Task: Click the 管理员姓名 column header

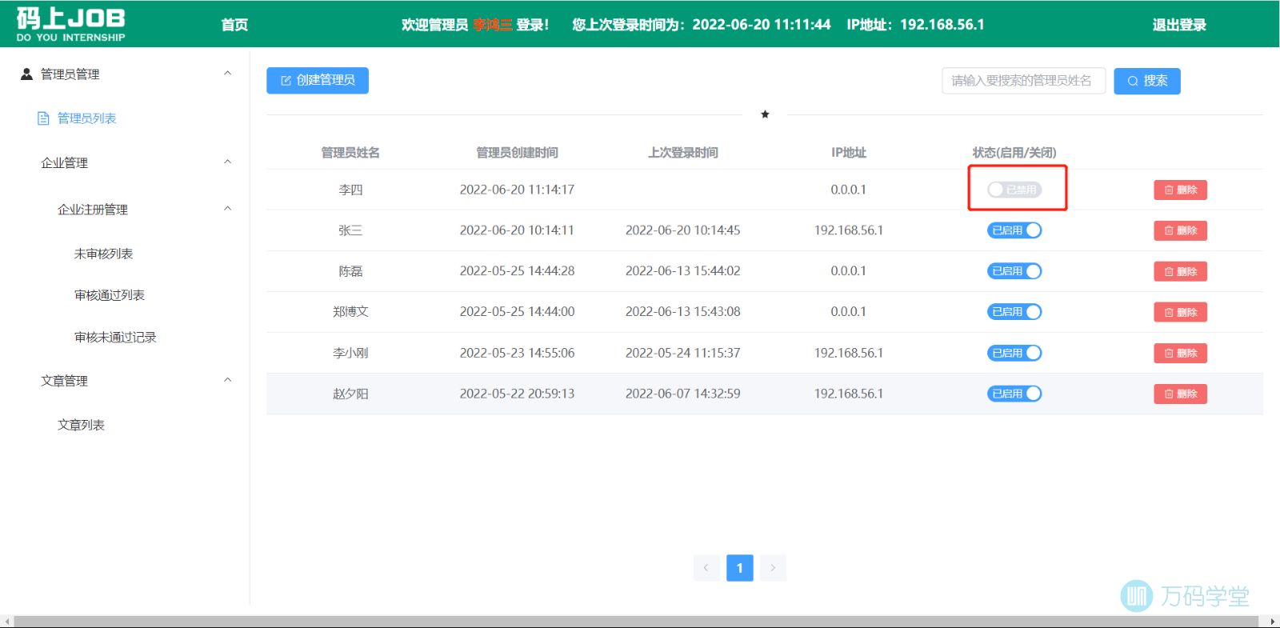Action: coord(350,153)
